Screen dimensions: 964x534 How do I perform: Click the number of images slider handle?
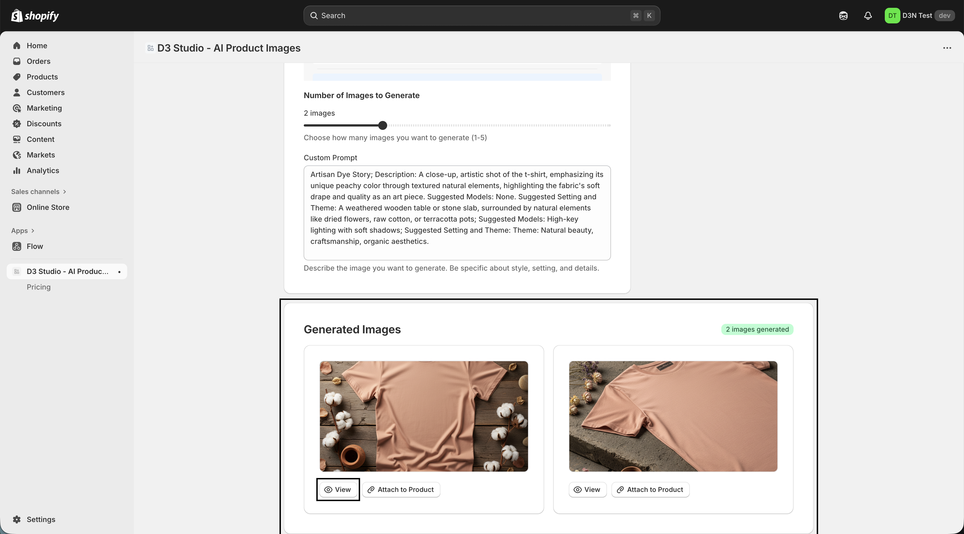[382, 125]
